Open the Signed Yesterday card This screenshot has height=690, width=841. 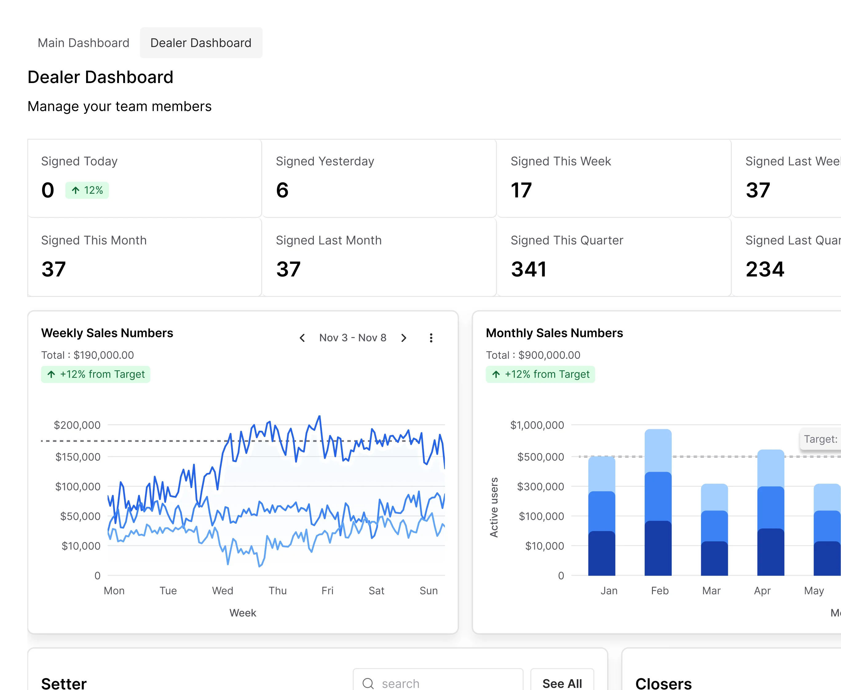coord(379,178)
